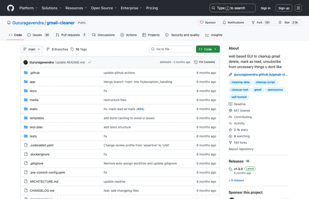The image size is (309, 199).
Task: Click the watching eye icon
Action: pos(230,136)
